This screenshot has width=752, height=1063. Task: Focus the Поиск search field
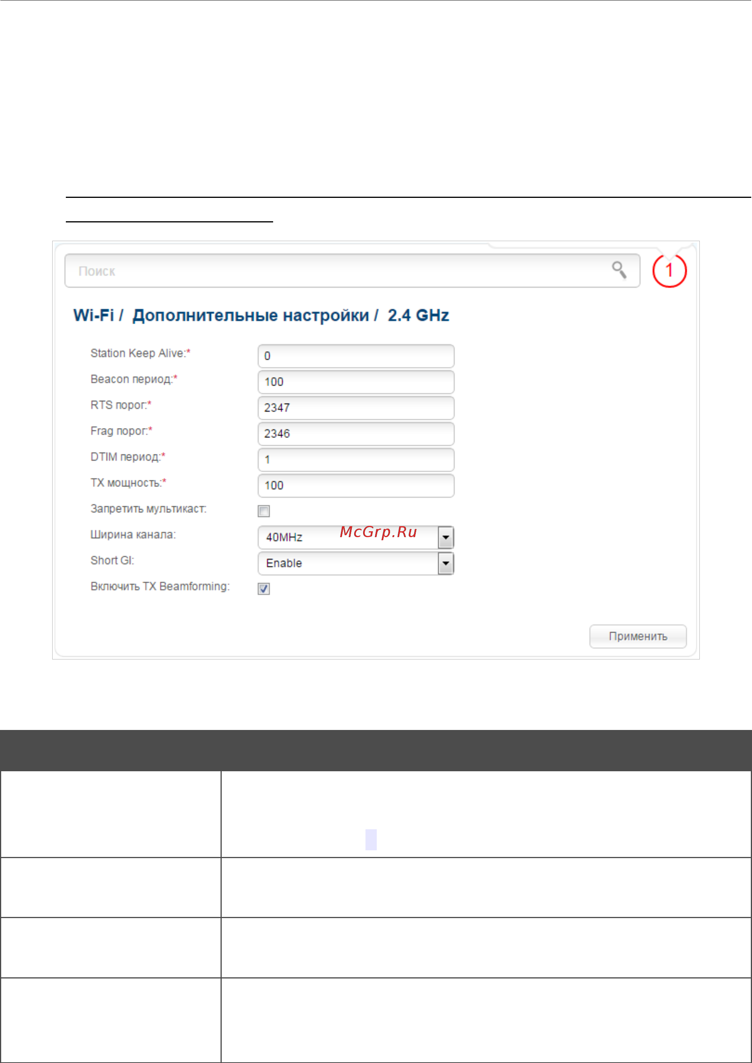click(352, 271)
